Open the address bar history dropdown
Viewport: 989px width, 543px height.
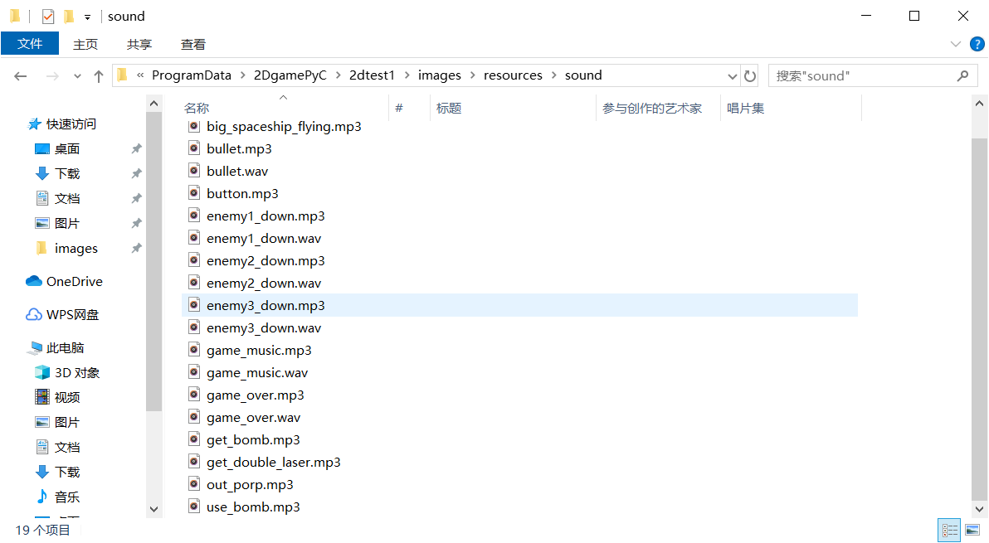coord(733,76)
